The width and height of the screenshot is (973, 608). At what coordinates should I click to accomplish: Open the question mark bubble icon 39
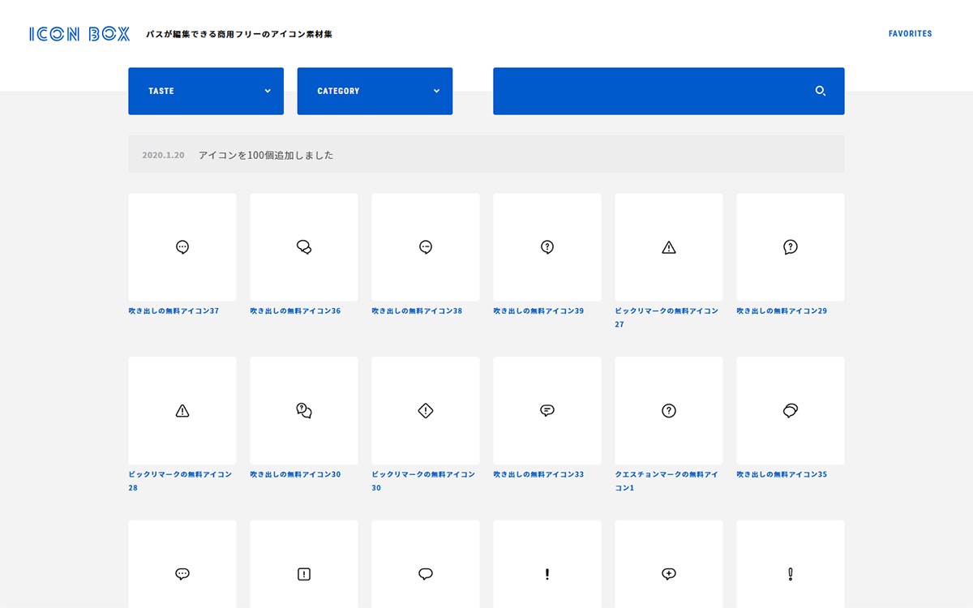click(547, 246)
